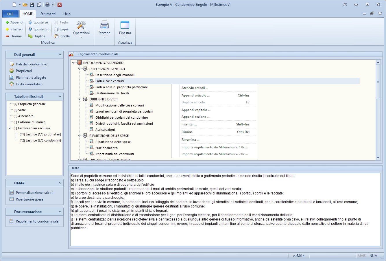Screen dimensions: 386x261
Task: Open the Operazioni tools dropdown
Action: 81,29
